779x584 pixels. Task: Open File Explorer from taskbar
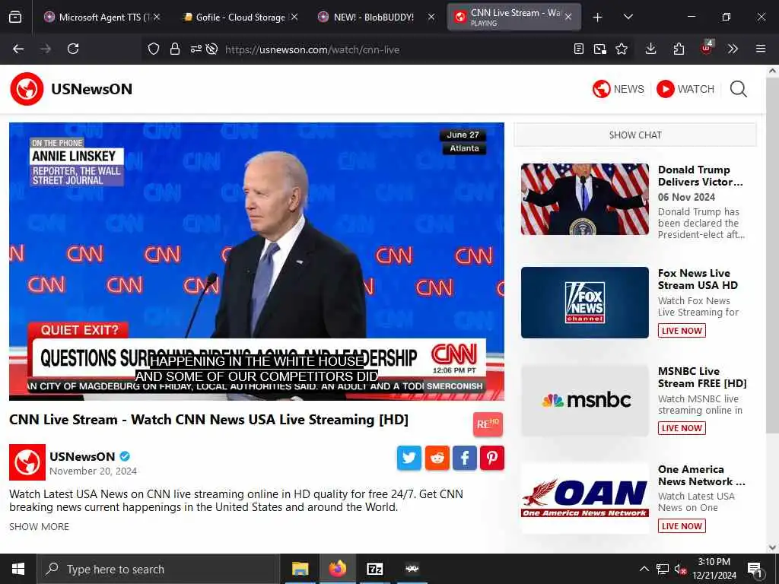[x=300, y=569]
